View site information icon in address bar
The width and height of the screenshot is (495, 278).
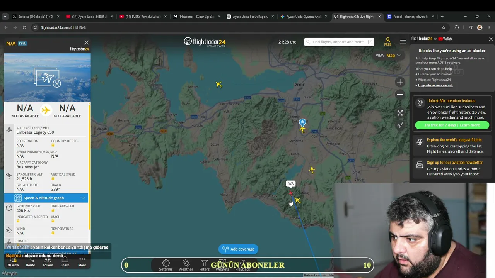(36, 28)
